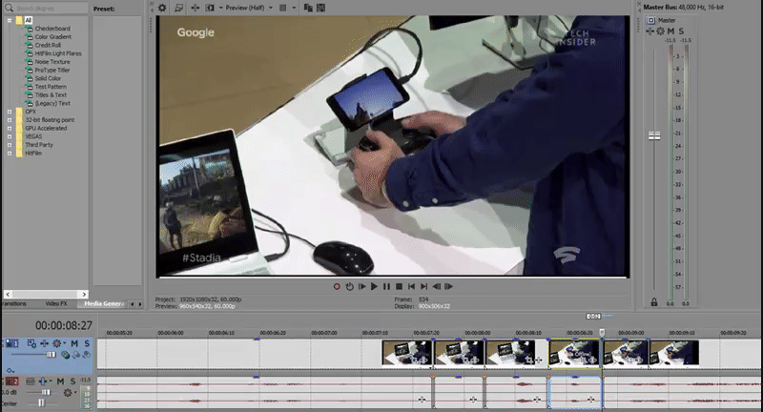
Task: Click the plug-in search magnifier icon
Action: 9,8
